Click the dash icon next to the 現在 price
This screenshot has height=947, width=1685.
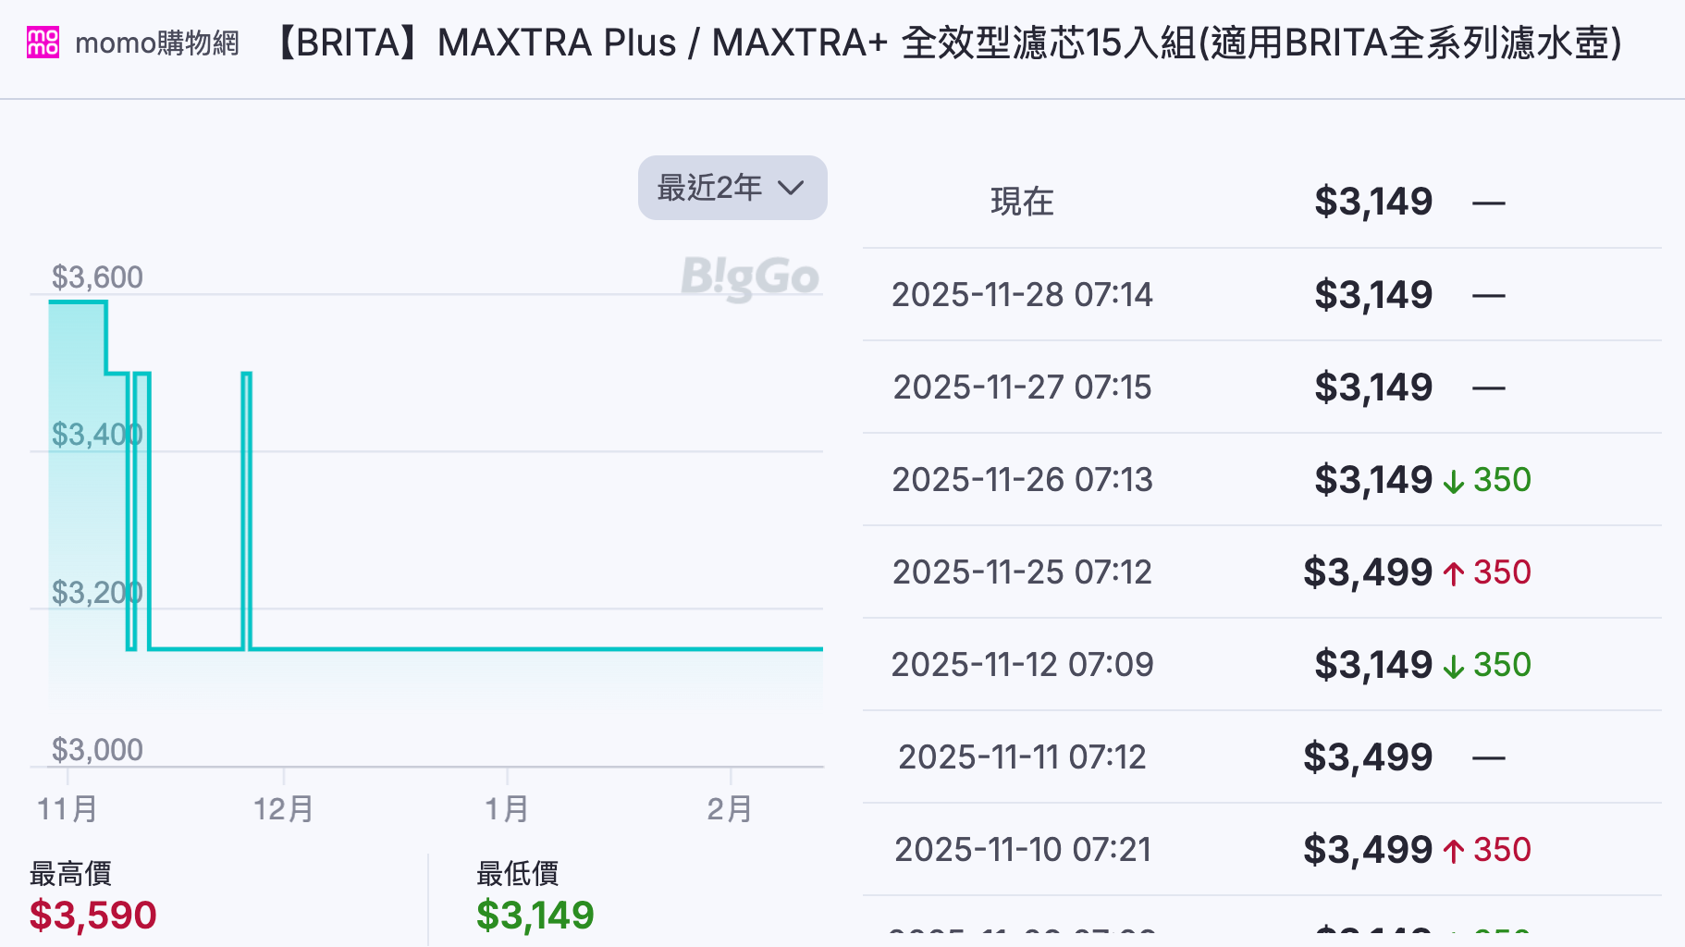coord(1491,202)
